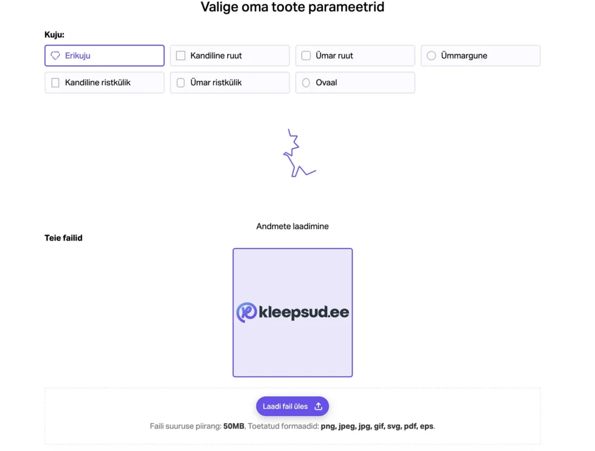Click the rounded rectangle icon for Ümar ristkülik

pyautogui.click(x=181, y=83)
